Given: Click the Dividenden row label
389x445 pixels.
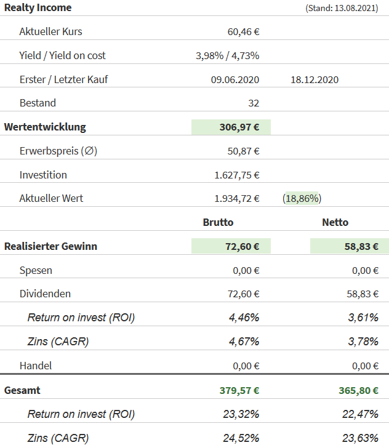Looking at the screenshot, I should [x=45, y=294].
